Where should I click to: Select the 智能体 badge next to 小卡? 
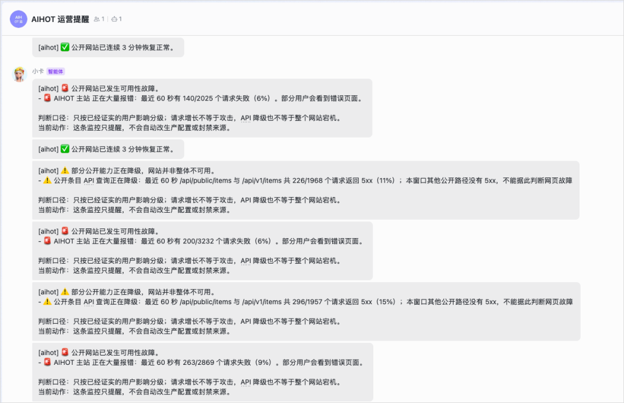55,72
